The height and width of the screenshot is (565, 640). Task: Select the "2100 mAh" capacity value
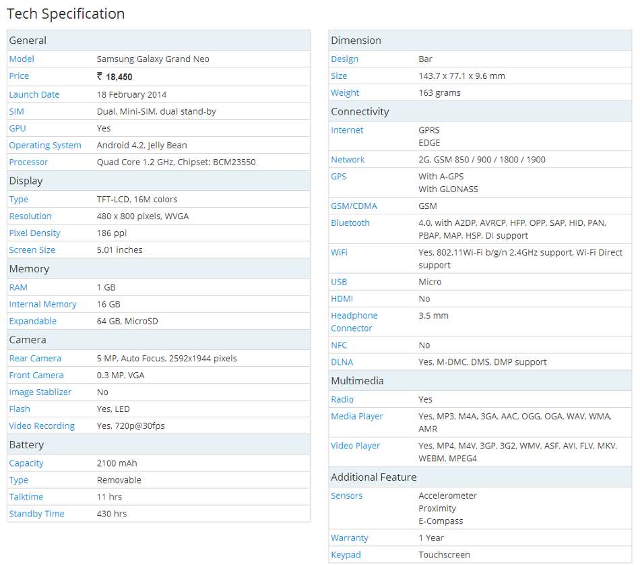click(x=117, y=463)
